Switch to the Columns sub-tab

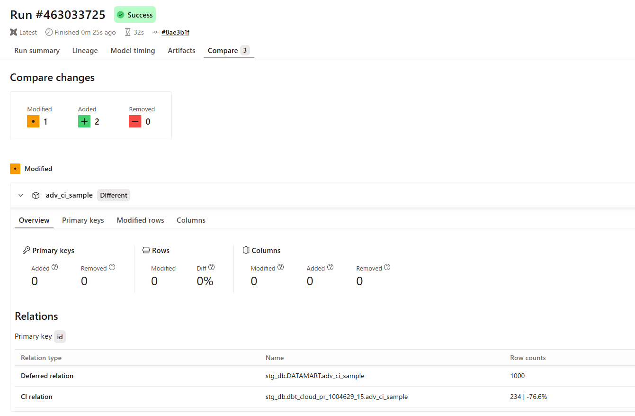(191, 220)
